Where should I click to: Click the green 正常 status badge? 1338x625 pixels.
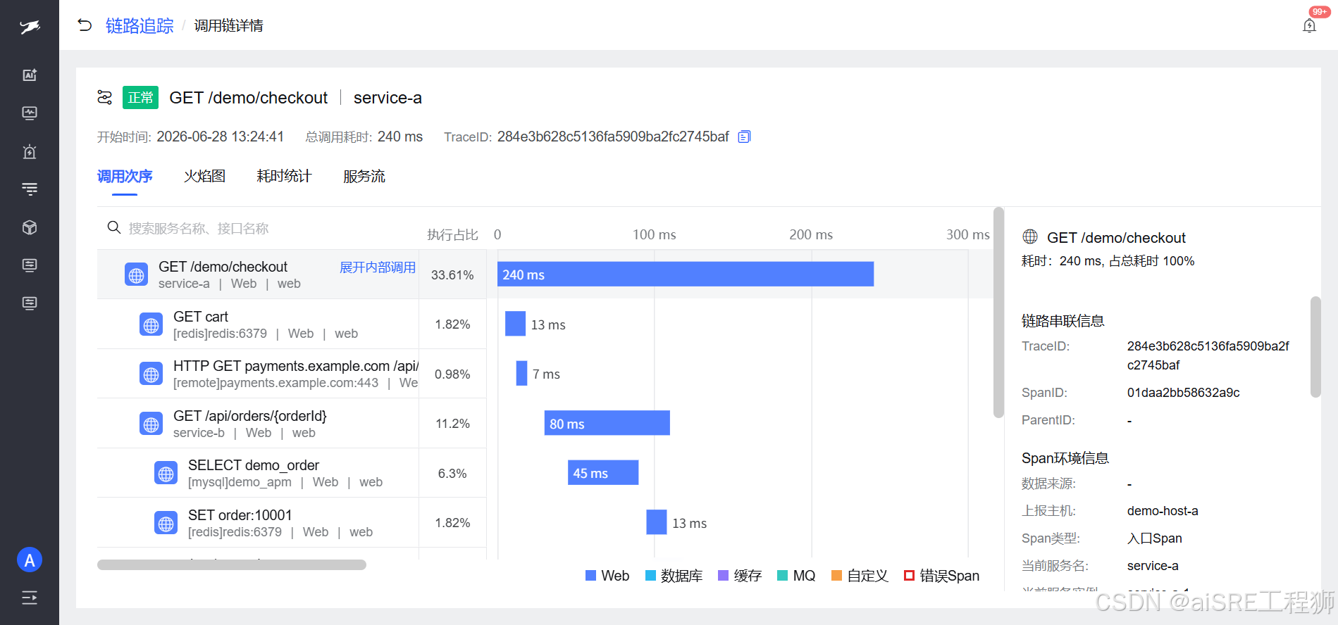(140, 97)
